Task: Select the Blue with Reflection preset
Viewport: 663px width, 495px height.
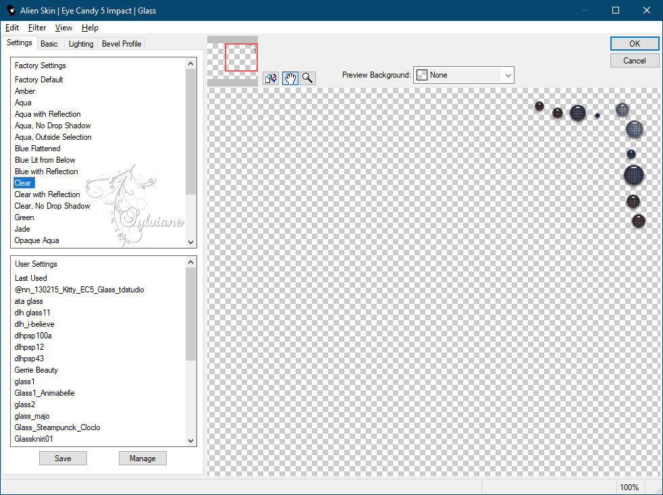Action: click(46, 171)
